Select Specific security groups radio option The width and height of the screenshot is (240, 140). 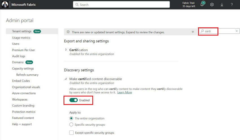pyautogui.click(x=71, y=125)
